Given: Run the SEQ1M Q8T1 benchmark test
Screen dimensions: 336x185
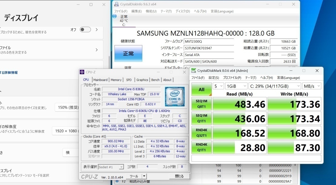Looking at the screenshot, I should pos(201,104).
